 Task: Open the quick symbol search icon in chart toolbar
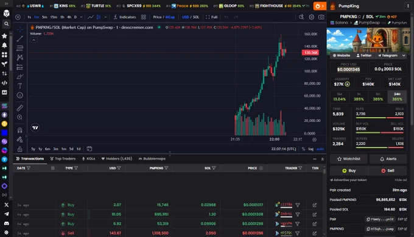pos(301,17)
